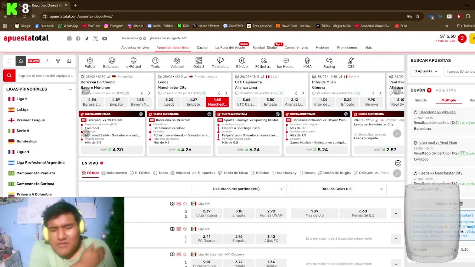
Task: Open the ID Apuesta dropdown
Action: click(x=425, y=71)
